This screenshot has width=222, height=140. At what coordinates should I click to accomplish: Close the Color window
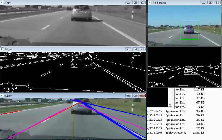click(x=142, y=96)
